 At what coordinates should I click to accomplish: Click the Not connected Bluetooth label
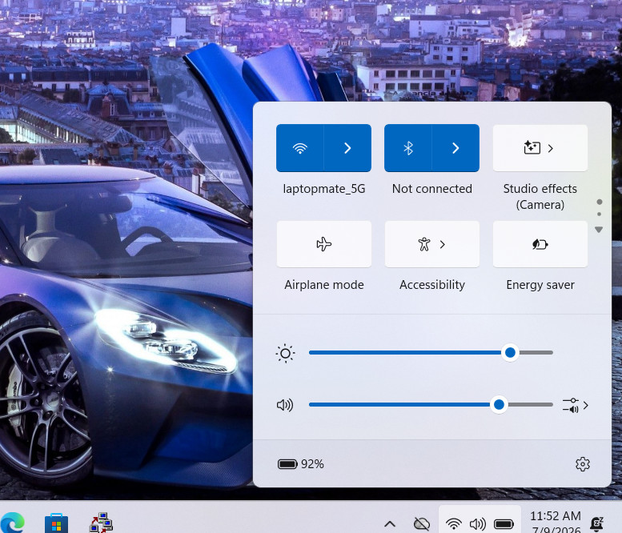pyautogui.click(x=432, y=189)
